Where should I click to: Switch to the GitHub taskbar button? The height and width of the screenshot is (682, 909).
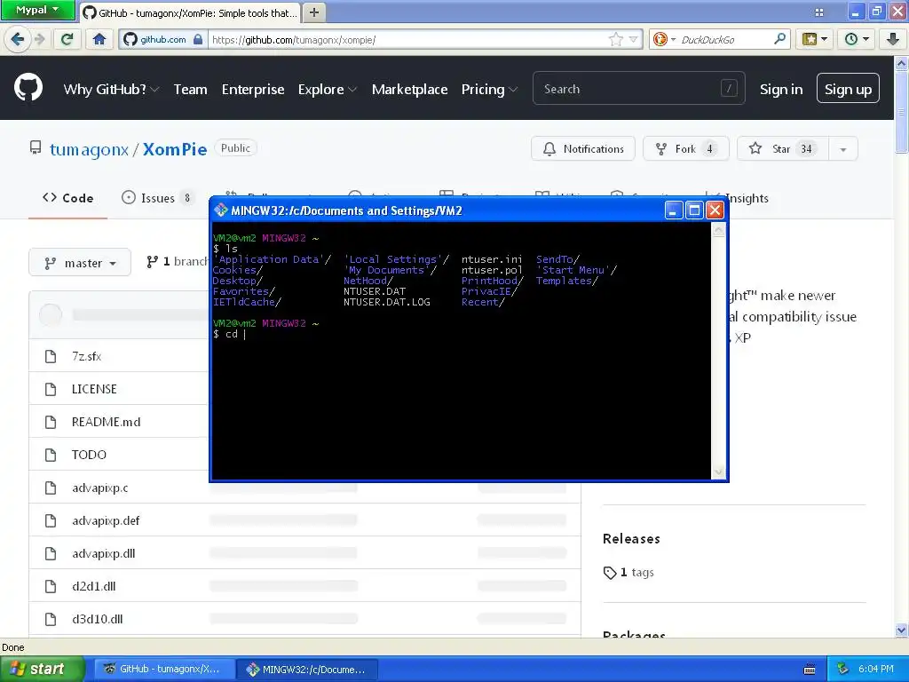tap(164, 670)
